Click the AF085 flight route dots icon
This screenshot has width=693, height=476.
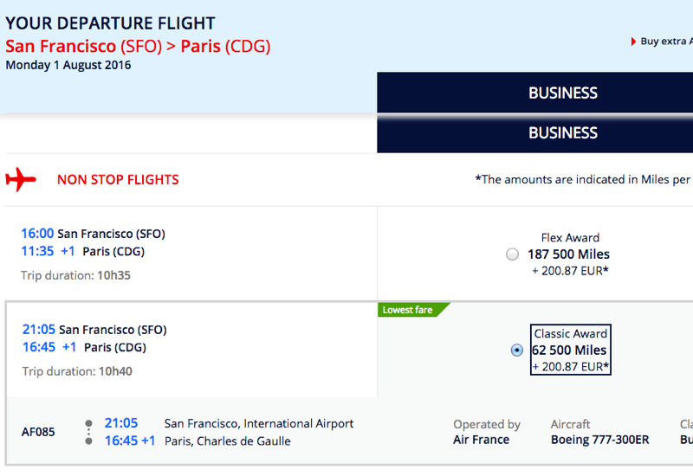coord(89,432)
